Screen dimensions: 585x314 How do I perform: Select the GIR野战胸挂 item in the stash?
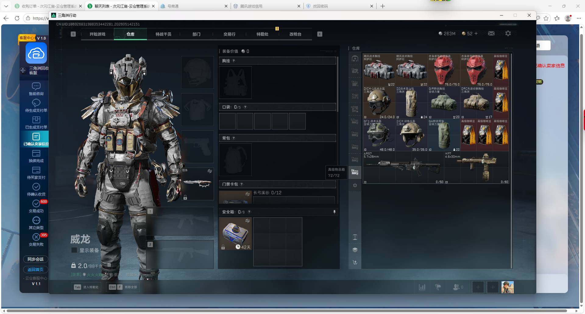click(444, 103)
